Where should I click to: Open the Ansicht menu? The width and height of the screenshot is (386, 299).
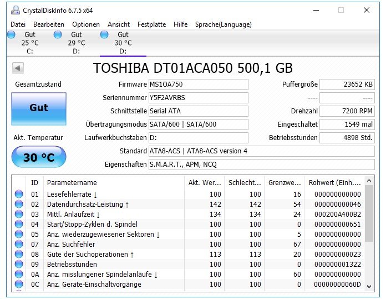119,24
